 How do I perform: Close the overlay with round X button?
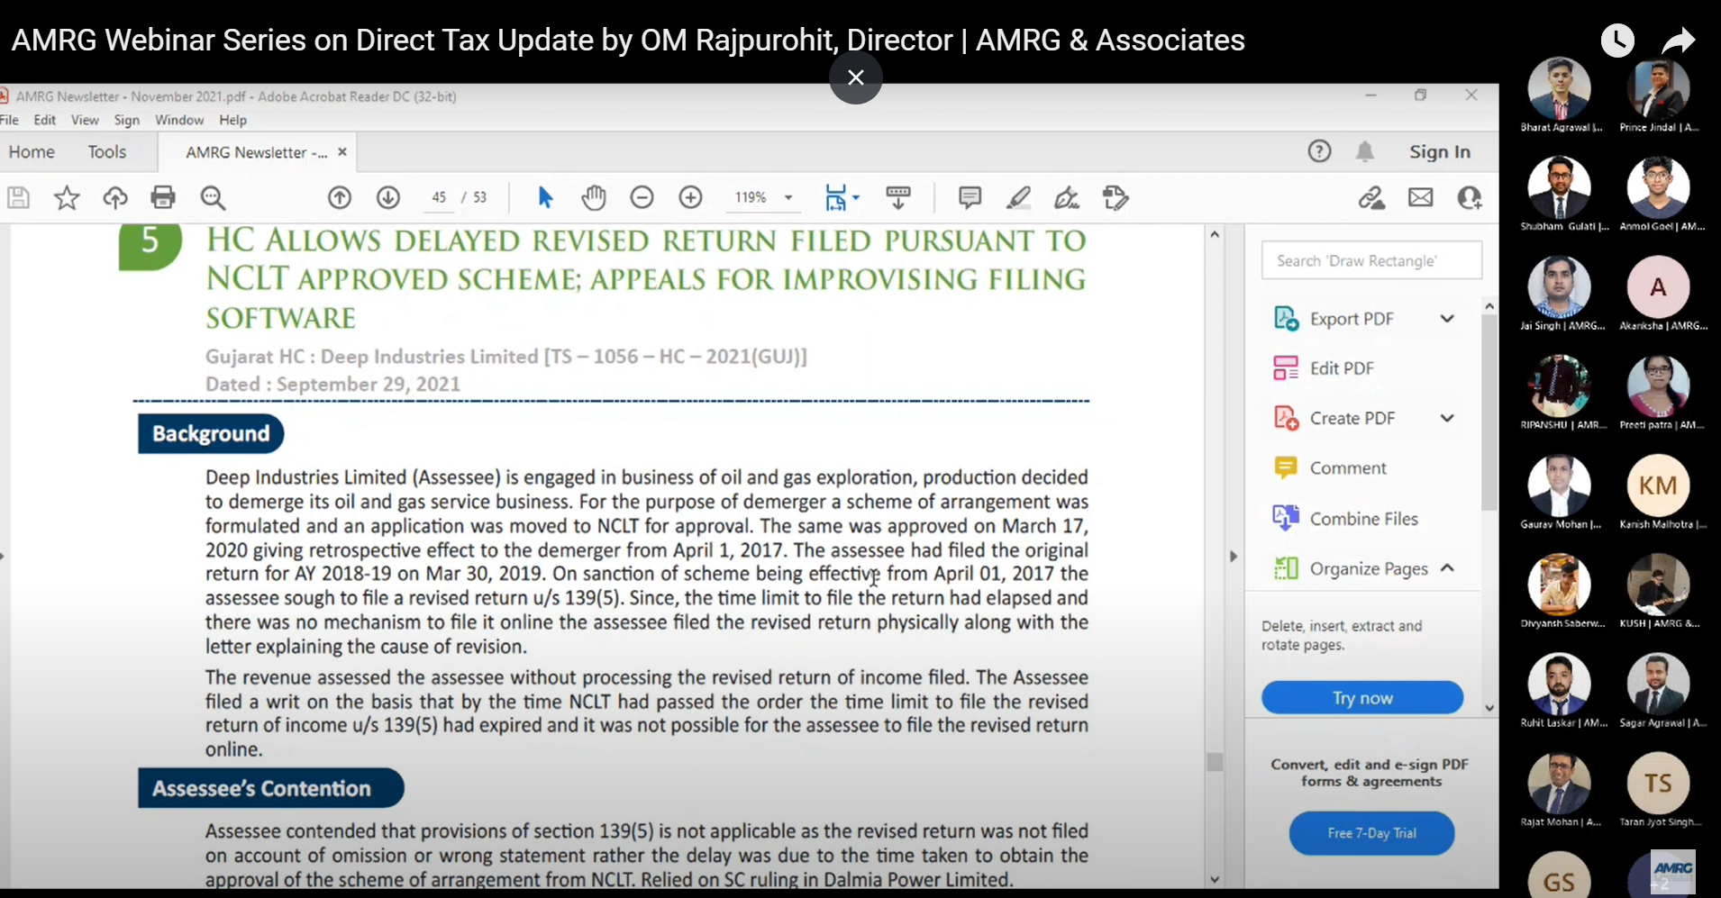856,77
